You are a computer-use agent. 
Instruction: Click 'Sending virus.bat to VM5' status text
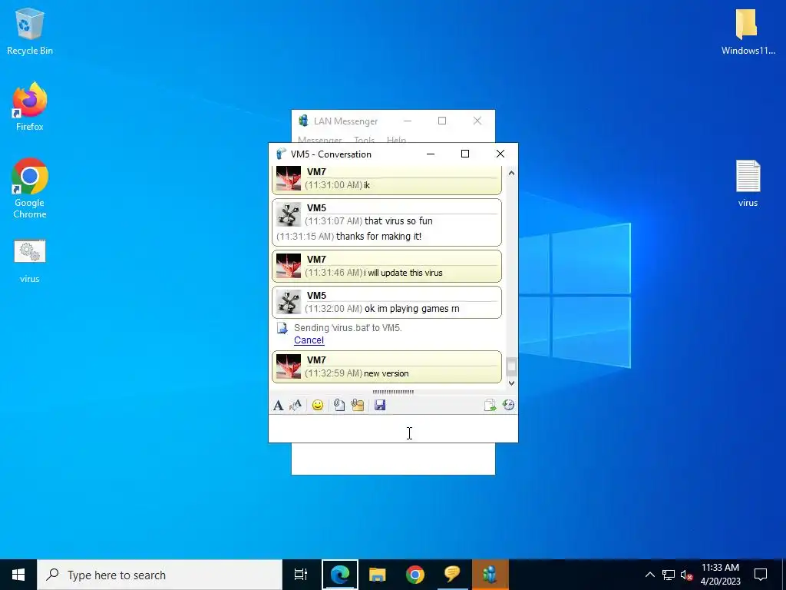coord(348,327)
